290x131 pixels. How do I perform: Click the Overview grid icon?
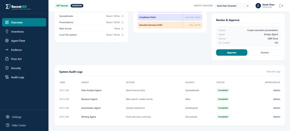7,22
